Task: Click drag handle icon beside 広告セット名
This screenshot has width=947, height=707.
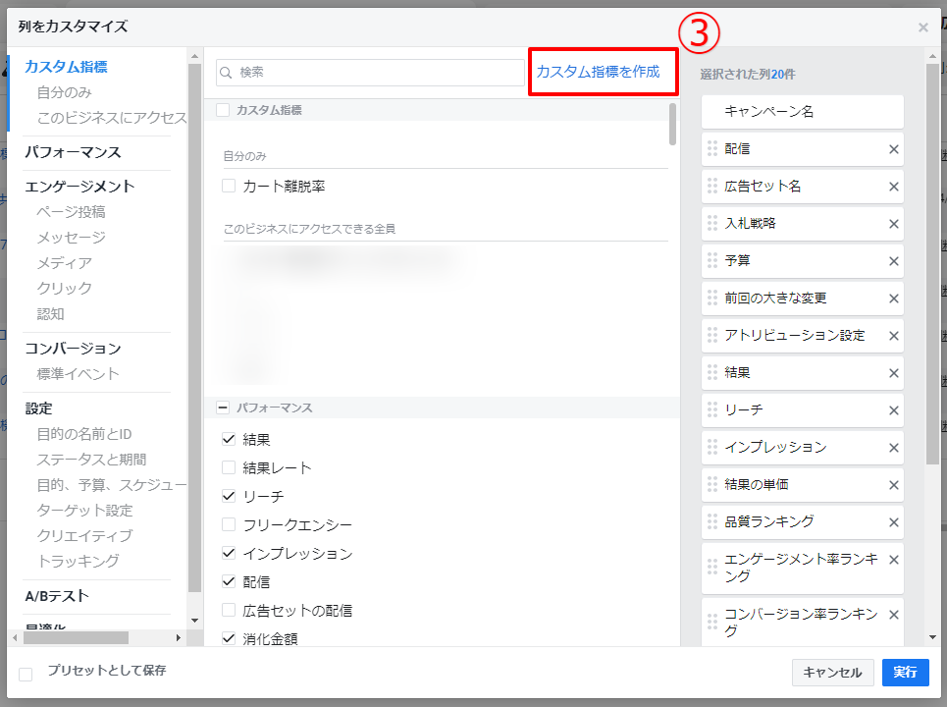Action: 712,187
